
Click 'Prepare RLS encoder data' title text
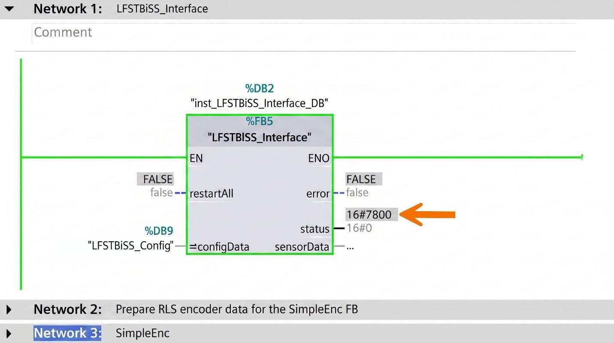(237, 310)
